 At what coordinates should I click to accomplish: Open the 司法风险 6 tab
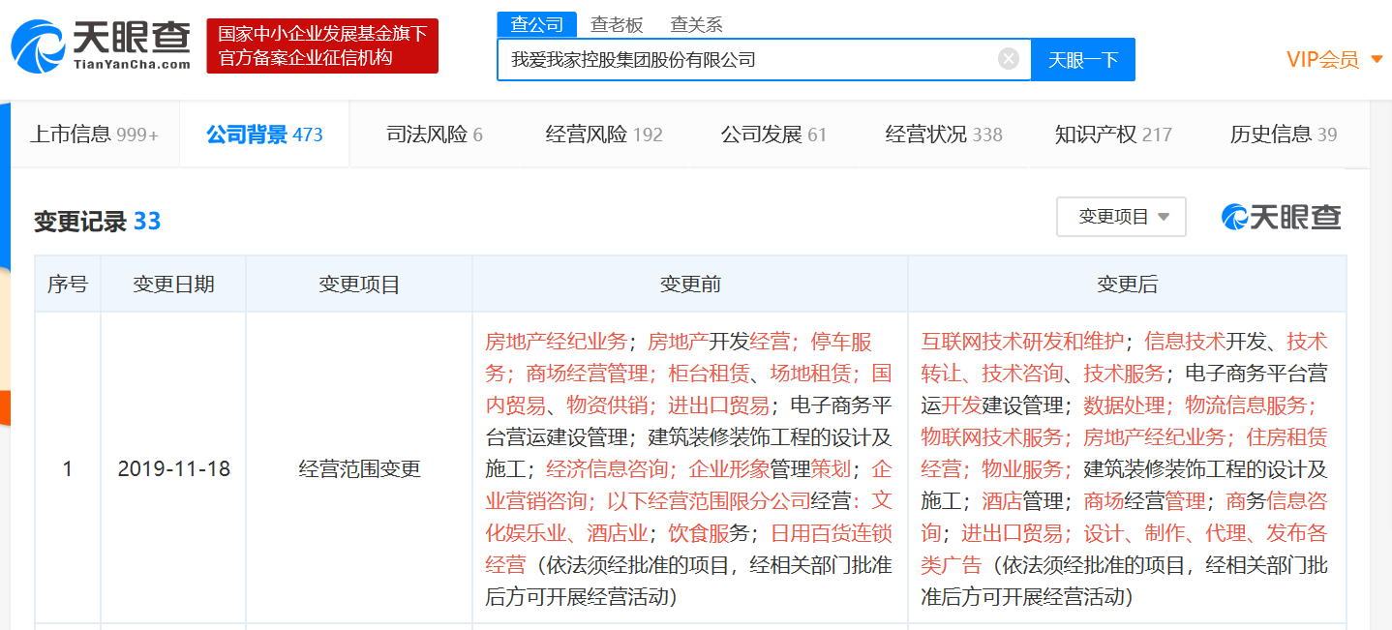[x=435, y=135]
